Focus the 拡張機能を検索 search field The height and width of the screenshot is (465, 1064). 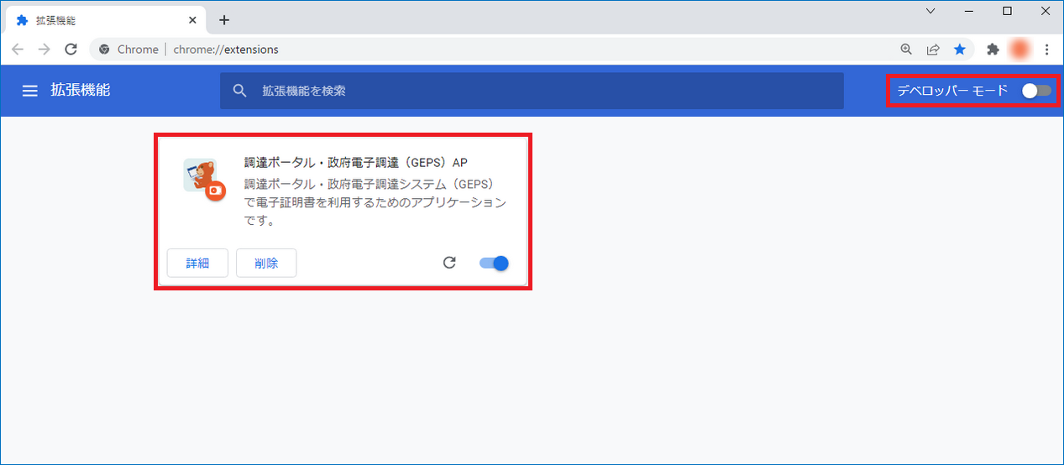[532, 91]
